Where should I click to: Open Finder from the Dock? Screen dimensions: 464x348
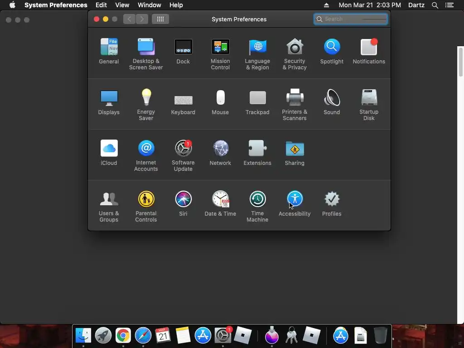point(83,336)
